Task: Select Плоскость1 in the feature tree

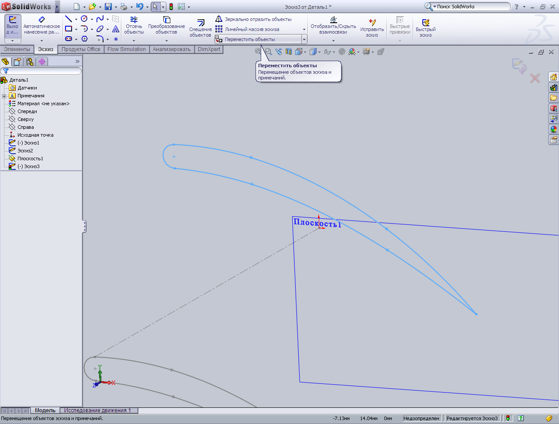Action: coord(30,159)
